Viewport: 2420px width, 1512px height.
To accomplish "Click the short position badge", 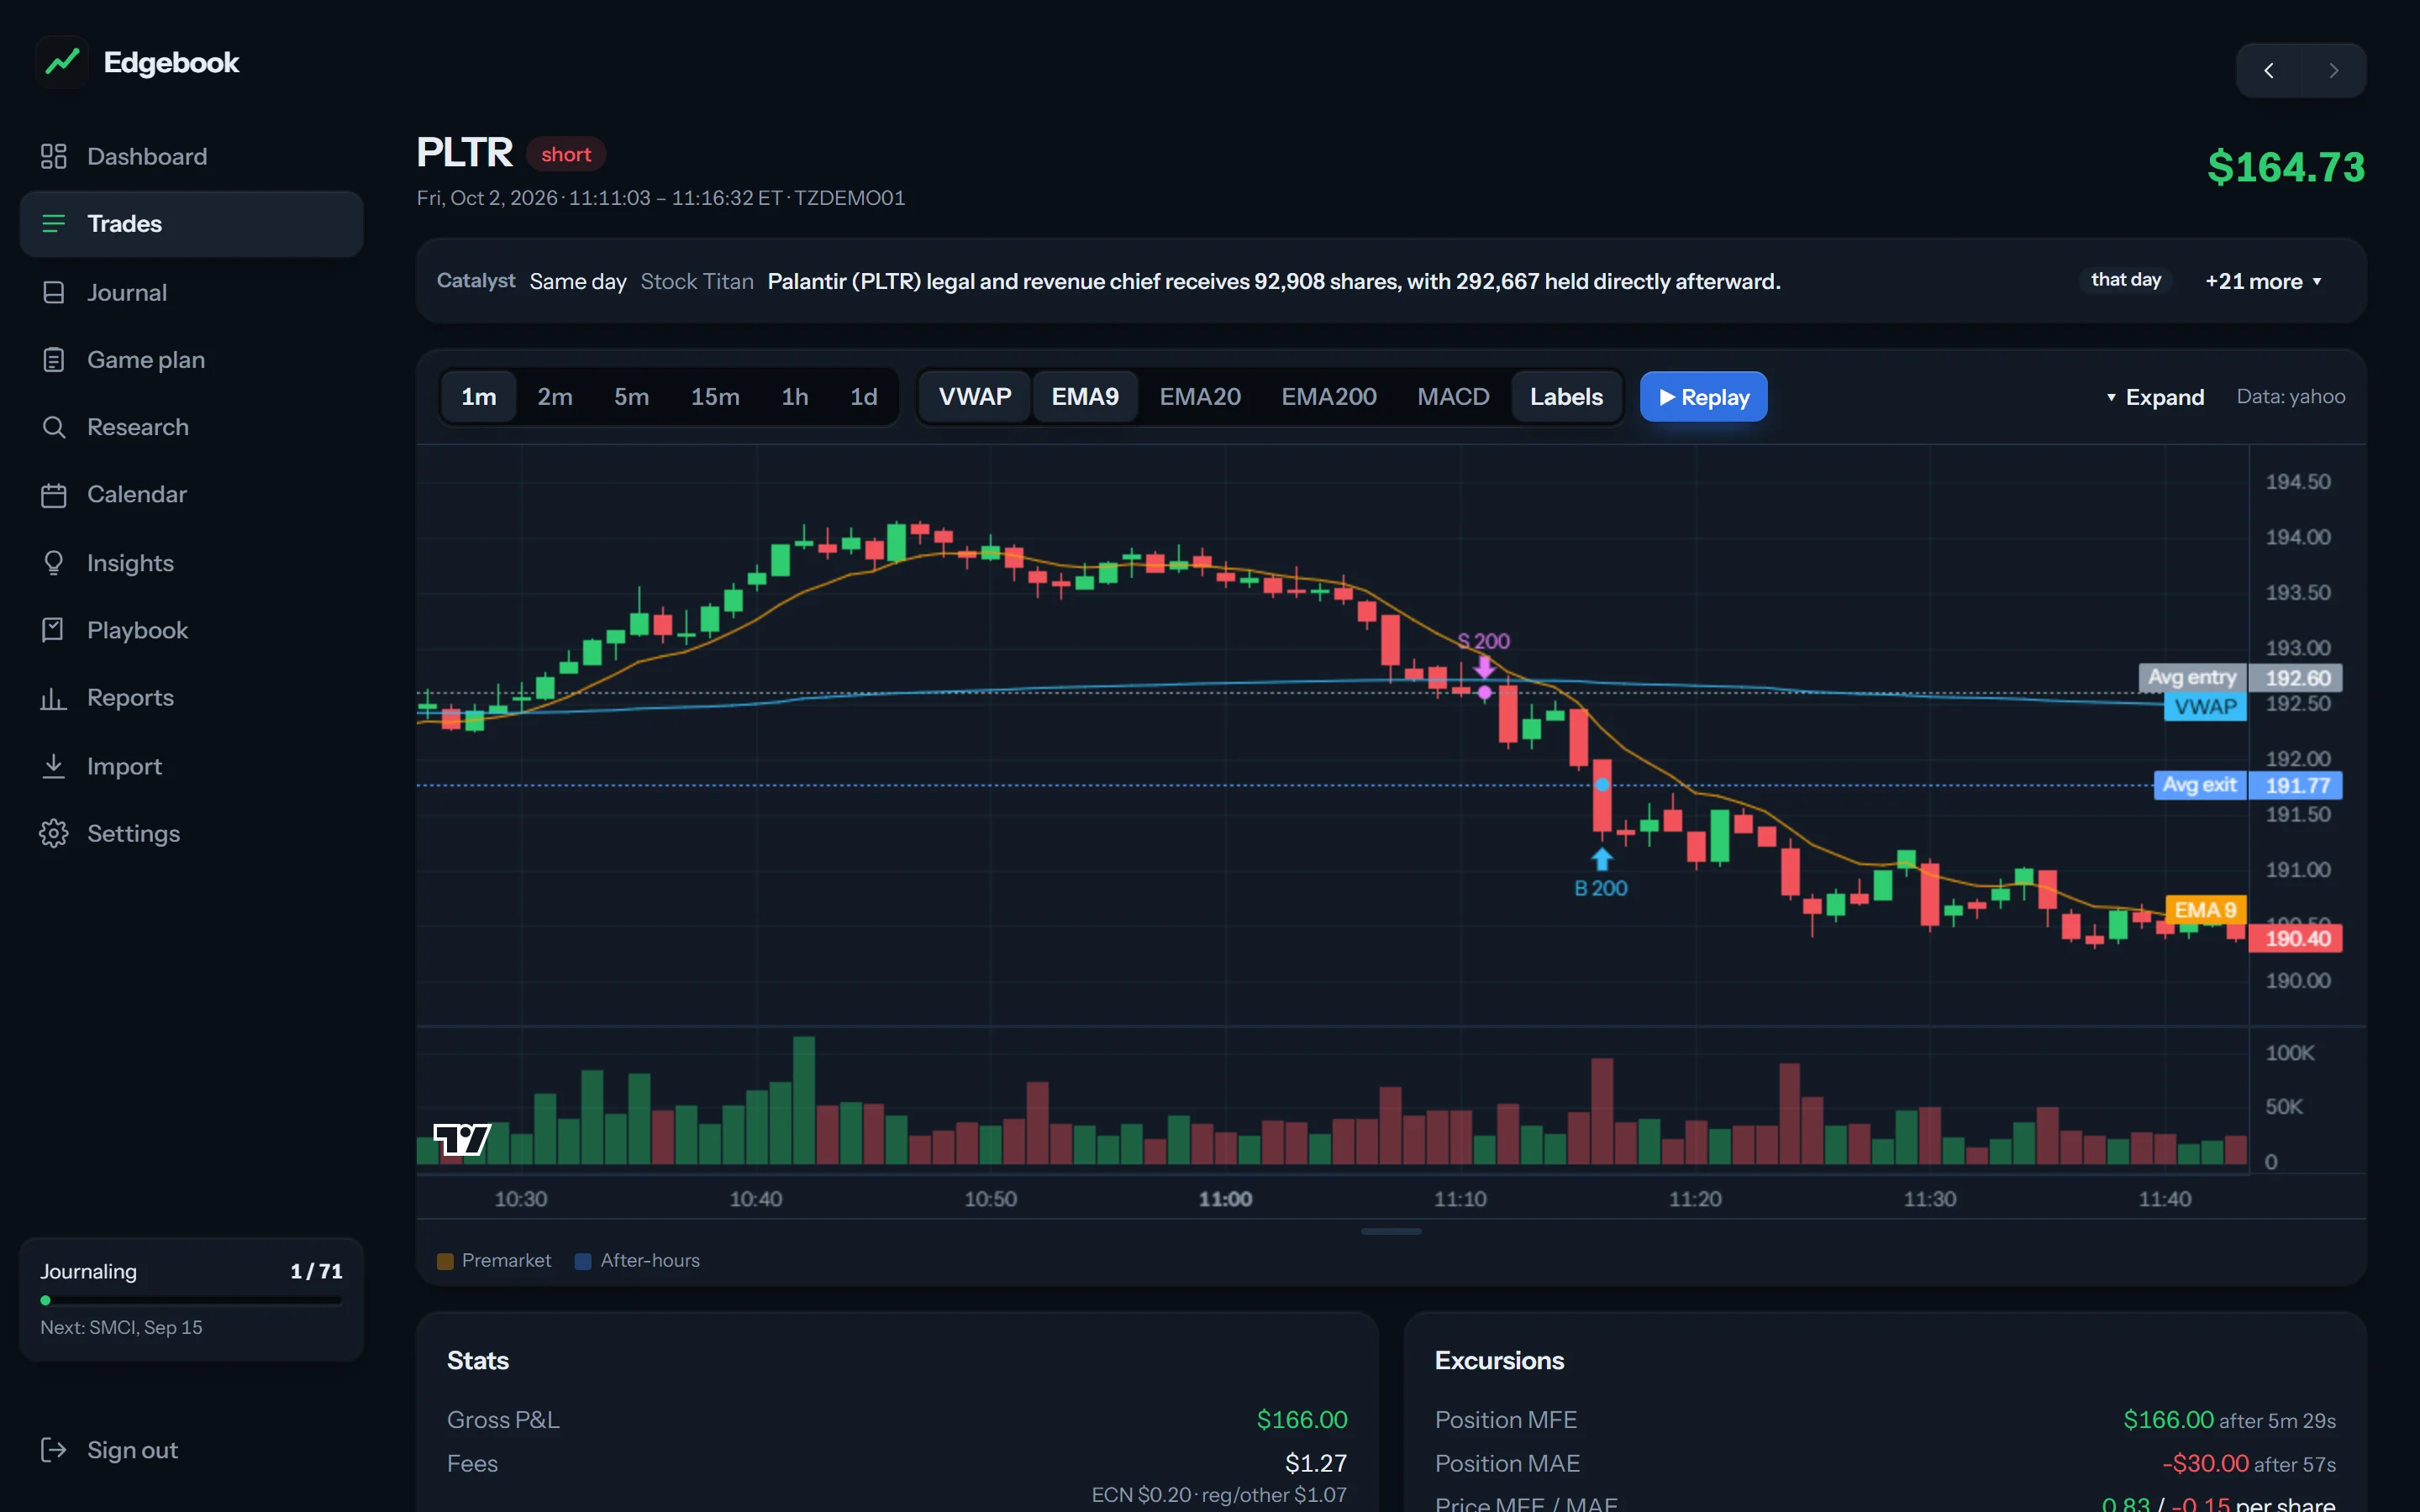I will (566, 154).
